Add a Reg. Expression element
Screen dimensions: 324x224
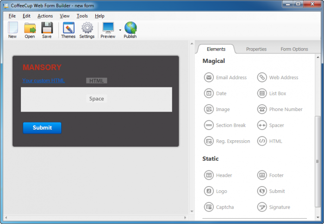pyautogui.click(x=227, y=142)
